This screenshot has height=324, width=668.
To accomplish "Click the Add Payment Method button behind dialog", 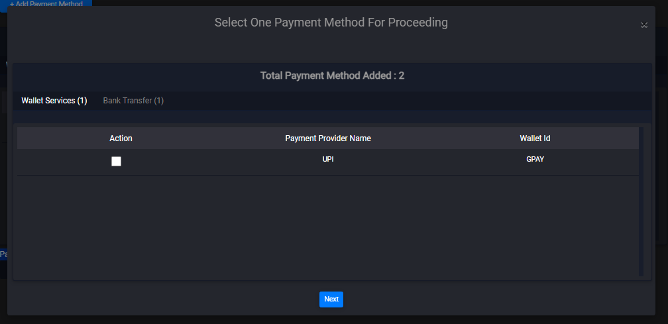I will coord(46,4).
